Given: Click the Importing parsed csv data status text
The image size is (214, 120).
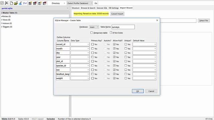Looking at the screenshot, I should (x=91, y=14).
